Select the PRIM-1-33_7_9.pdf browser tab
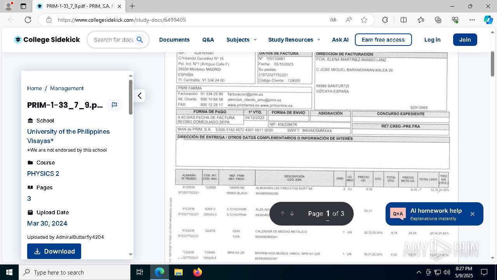This screenshot has height=280, width=497. (x=79, y=6)
